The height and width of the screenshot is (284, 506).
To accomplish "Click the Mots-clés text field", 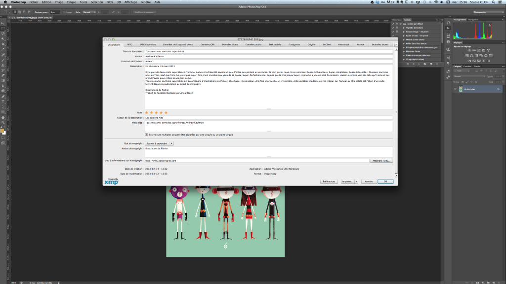I will point(268,126).
